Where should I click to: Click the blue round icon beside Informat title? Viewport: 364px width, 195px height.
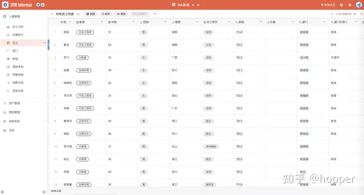38,5
